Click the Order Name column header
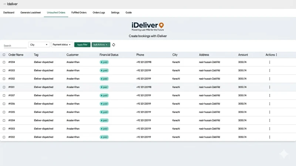296x166 pixels. [x=16, y=55]
